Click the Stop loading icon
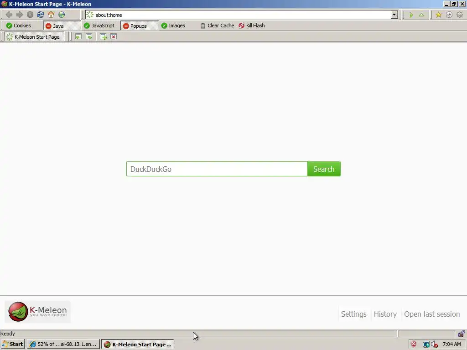467x350 pixels. coord(30,15)
